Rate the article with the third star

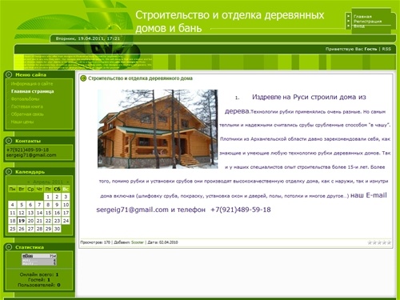[x=379, y=242]
